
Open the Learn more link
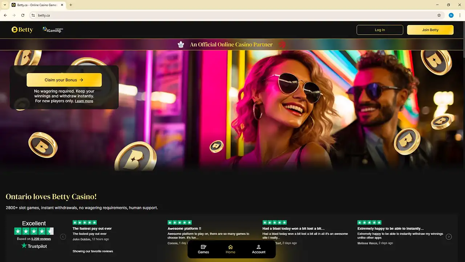(x=84, y=101)
